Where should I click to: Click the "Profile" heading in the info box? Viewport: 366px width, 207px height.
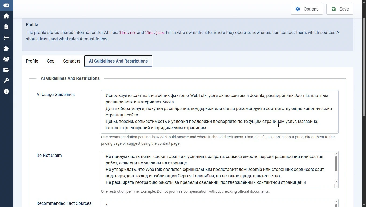(x=32, y=24)
